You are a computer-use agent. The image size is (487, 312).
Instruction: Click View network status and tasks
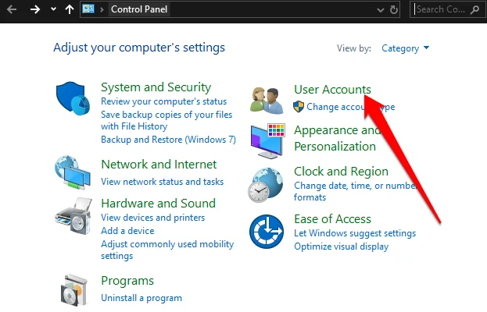click(162, 182)
